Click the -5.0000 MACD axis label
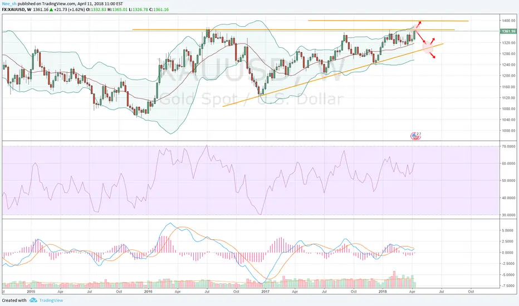Image resolution: width=519 pixels, height=306 pixels. coord(507,275)
